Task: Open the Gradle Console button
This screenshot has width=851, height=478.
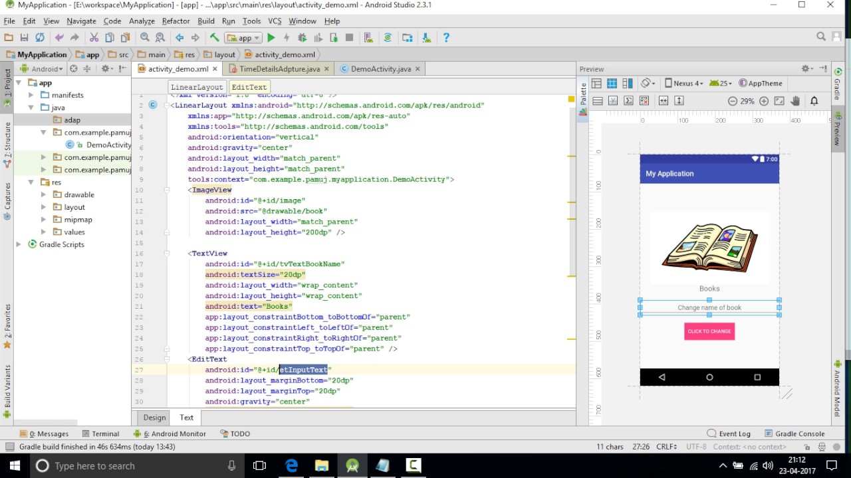Action: (794, 434)
